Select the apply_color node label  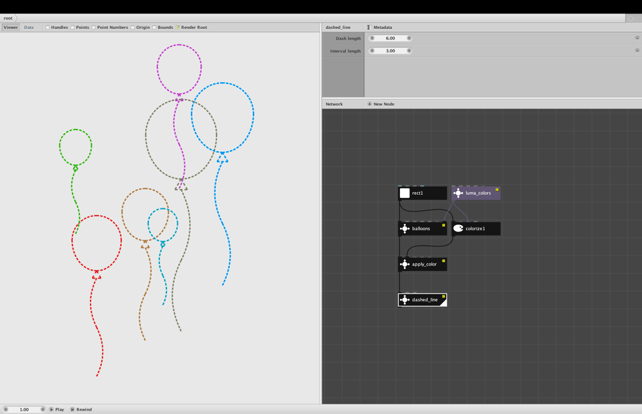(424, 264)
